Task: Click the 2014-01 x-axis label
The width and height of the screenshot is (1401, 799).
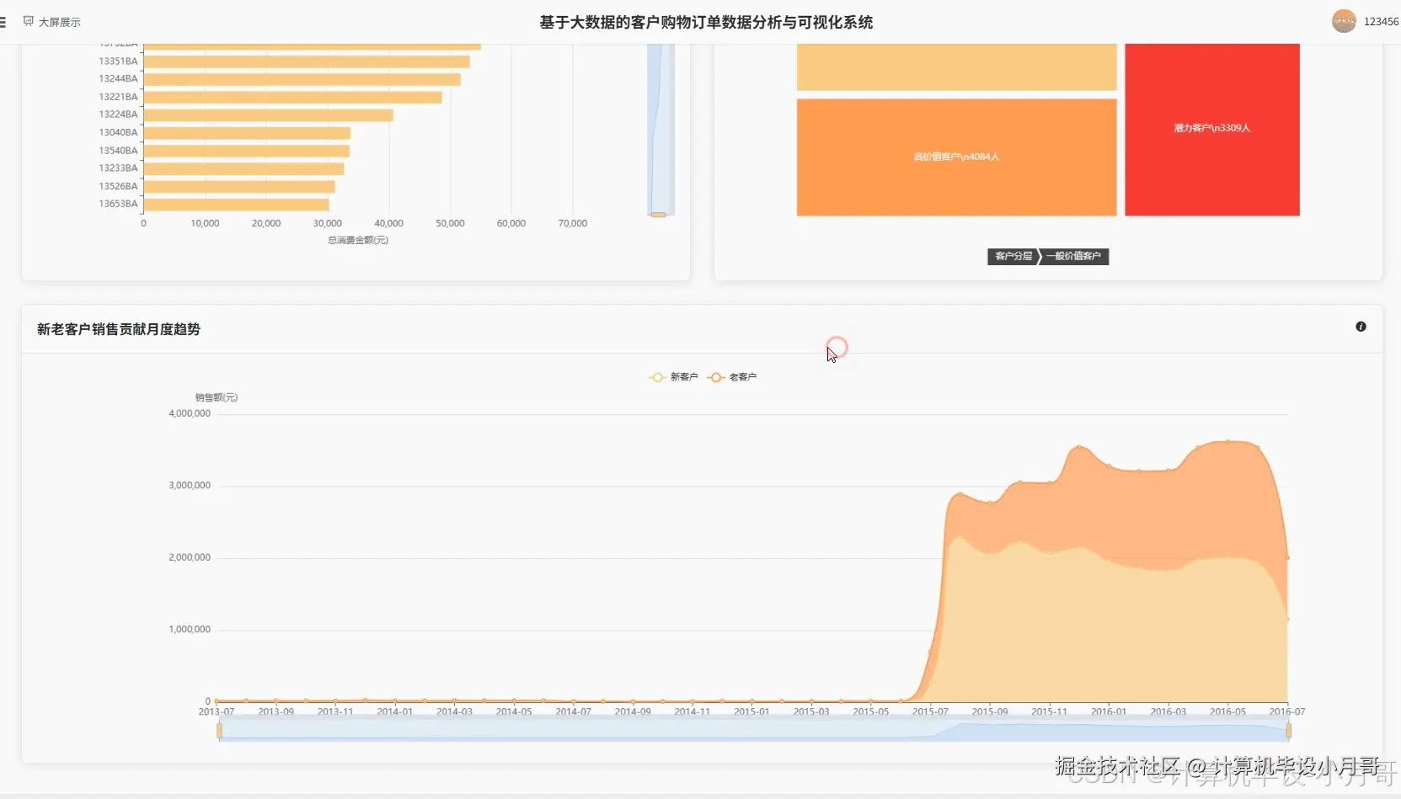Action: click(395, 712)
